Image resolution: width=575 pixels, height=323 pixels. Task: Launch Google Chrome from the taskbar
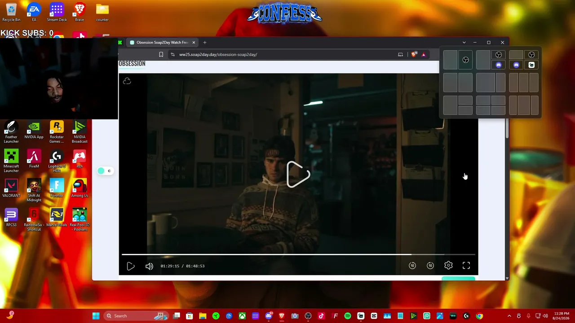pyautogui.click(x=479, y=316)
